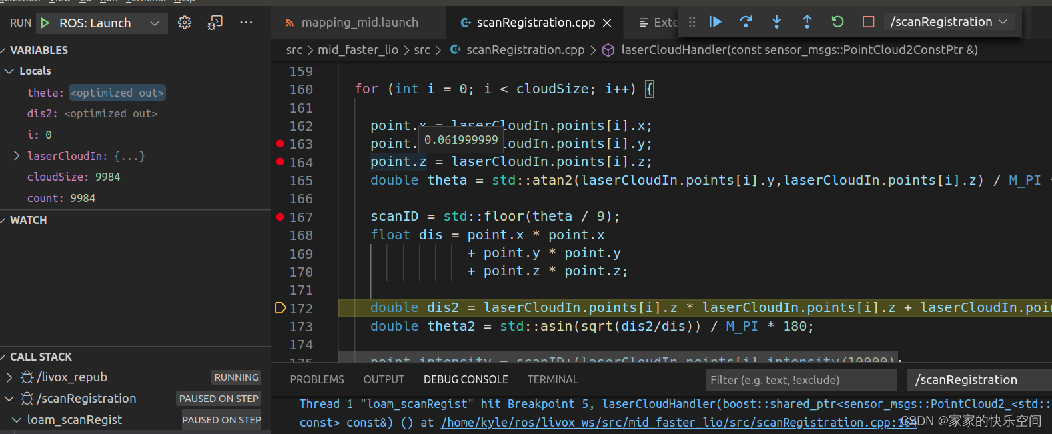The image size is (1052, 434).
Task: Step into in debug toolbar
Action: (x=777, y=22)
